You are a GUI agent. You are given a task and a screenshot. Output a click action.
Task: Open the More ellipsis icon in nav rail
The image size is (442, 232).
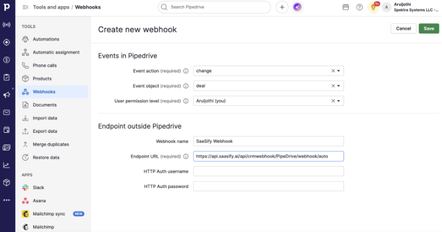pos(7,200)
